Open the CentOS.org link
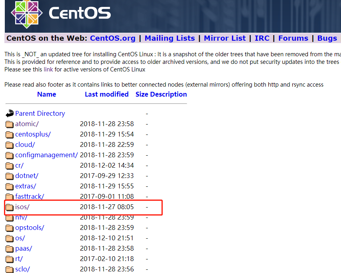Viewport: 341px width, 273px height. (x=113, y=38)
